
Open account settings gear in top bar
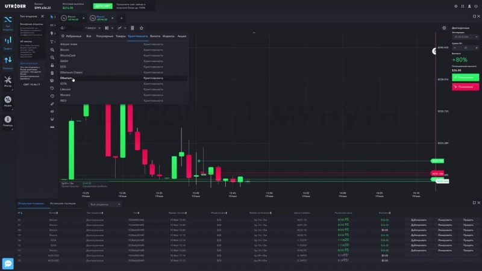[x=456, y=6]
